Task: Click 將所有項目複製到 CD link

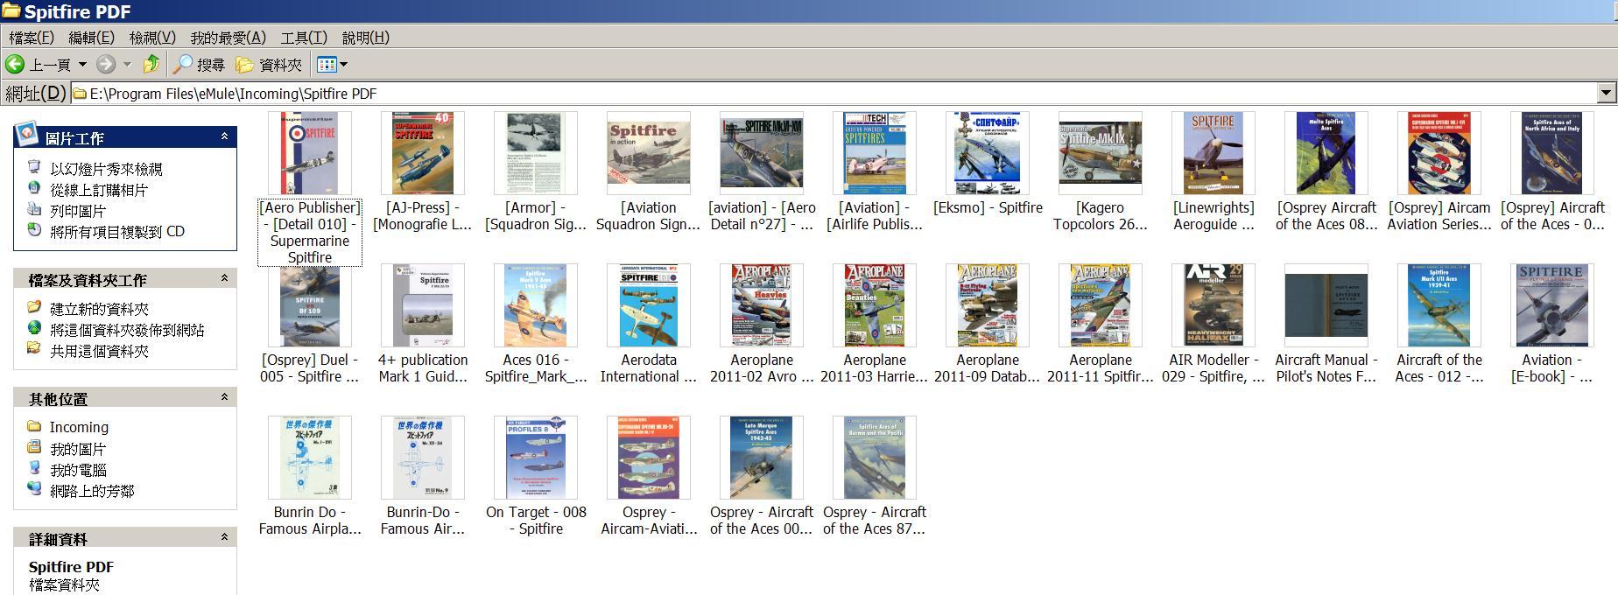Action: click(117, 232)
